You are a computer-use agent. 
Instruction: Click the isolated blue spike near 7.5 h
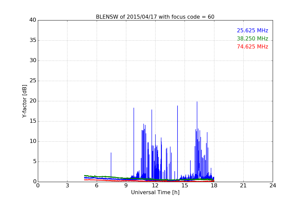(111, 165)
